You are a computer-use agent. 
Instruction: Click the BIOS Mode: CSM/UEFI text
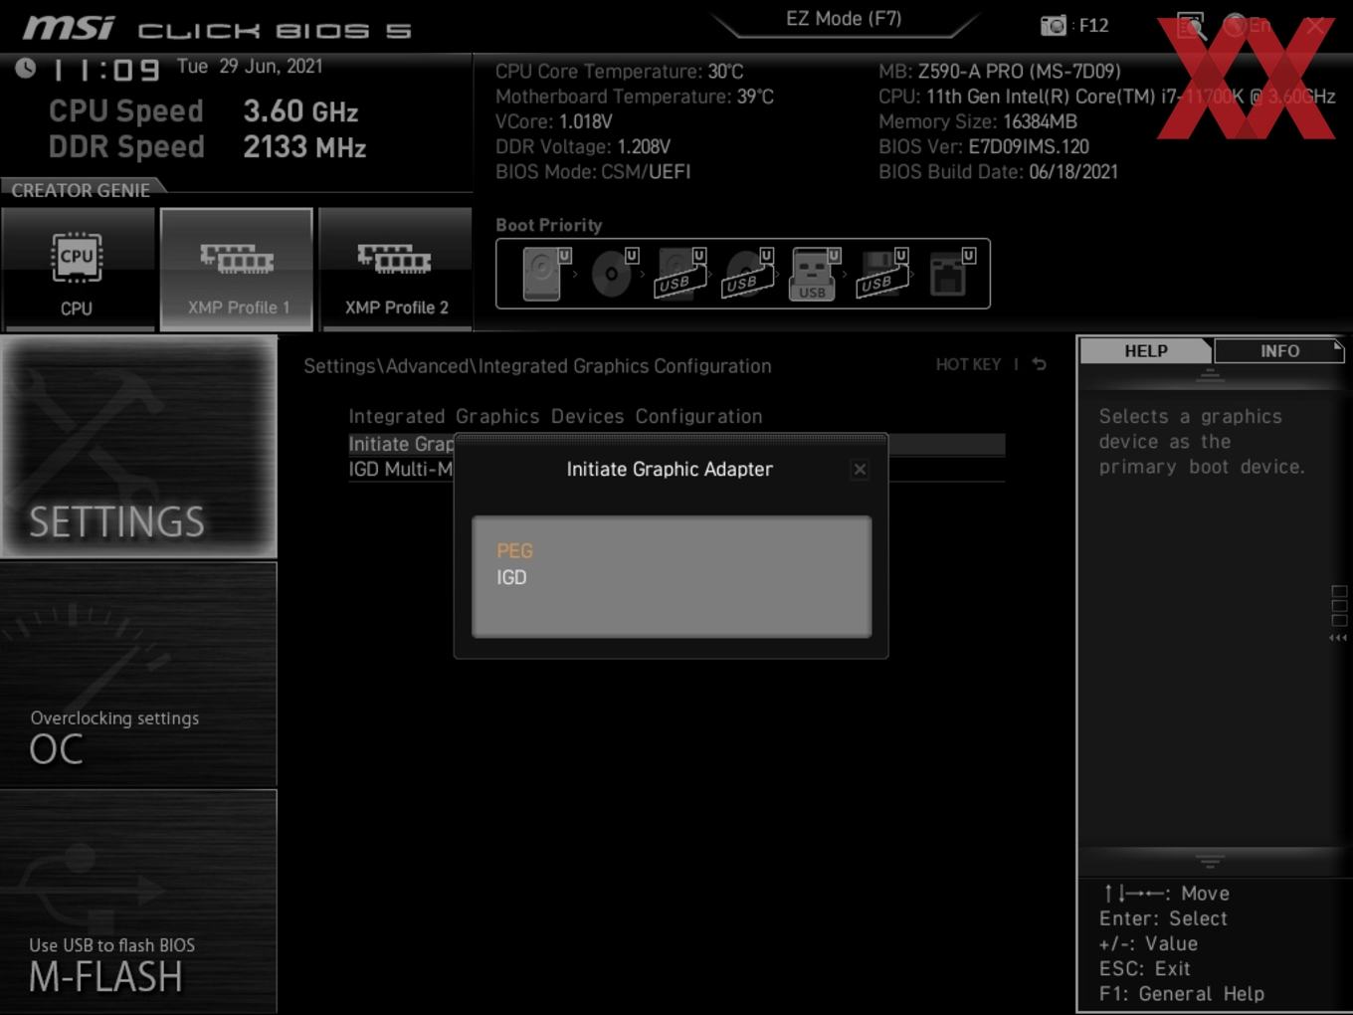[x=593, y=171]
